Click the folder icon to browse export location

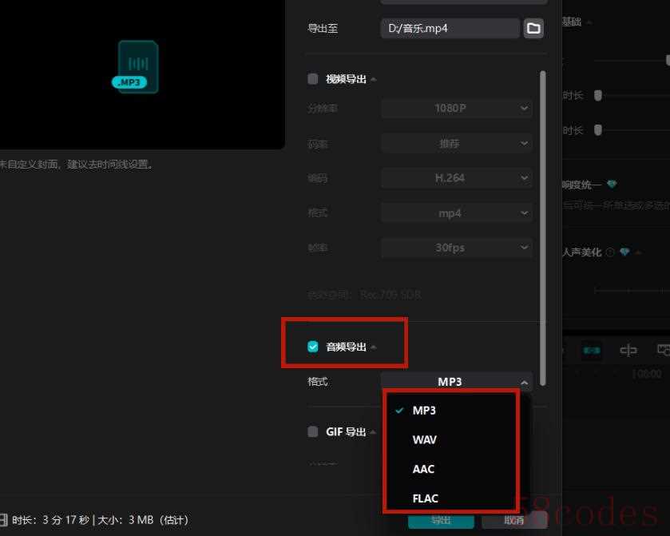tap(533, 29)
